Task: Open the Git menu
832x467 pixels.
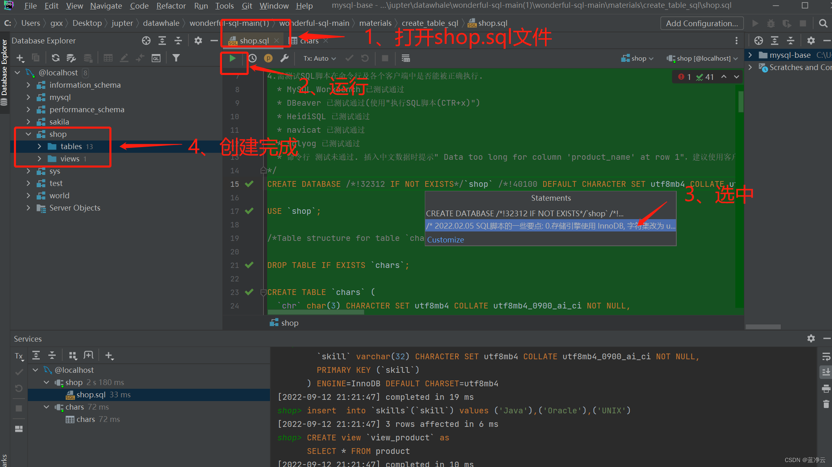Action: (x=247, y=6)
